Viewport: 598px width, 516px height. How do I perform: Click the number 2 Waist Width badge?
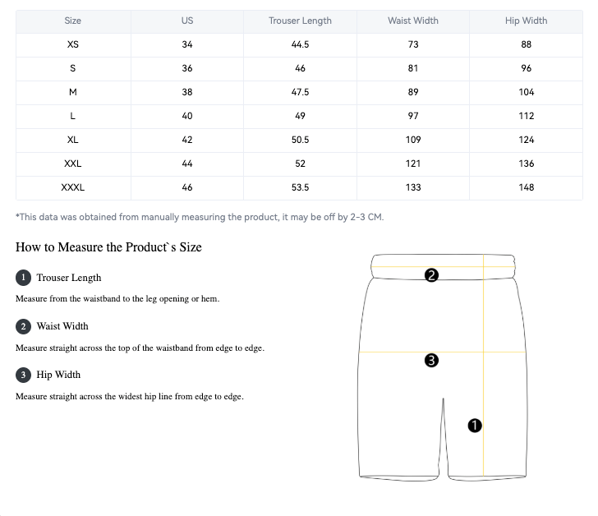tap(23, 326)
